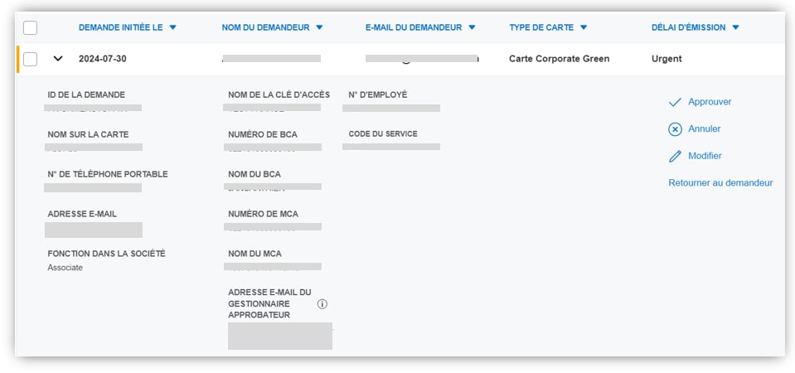Open Type de carte filter arrow

[584, 27]
